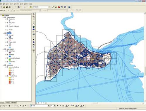Enable the Roads layer checkbox

[x=7, y=30]
